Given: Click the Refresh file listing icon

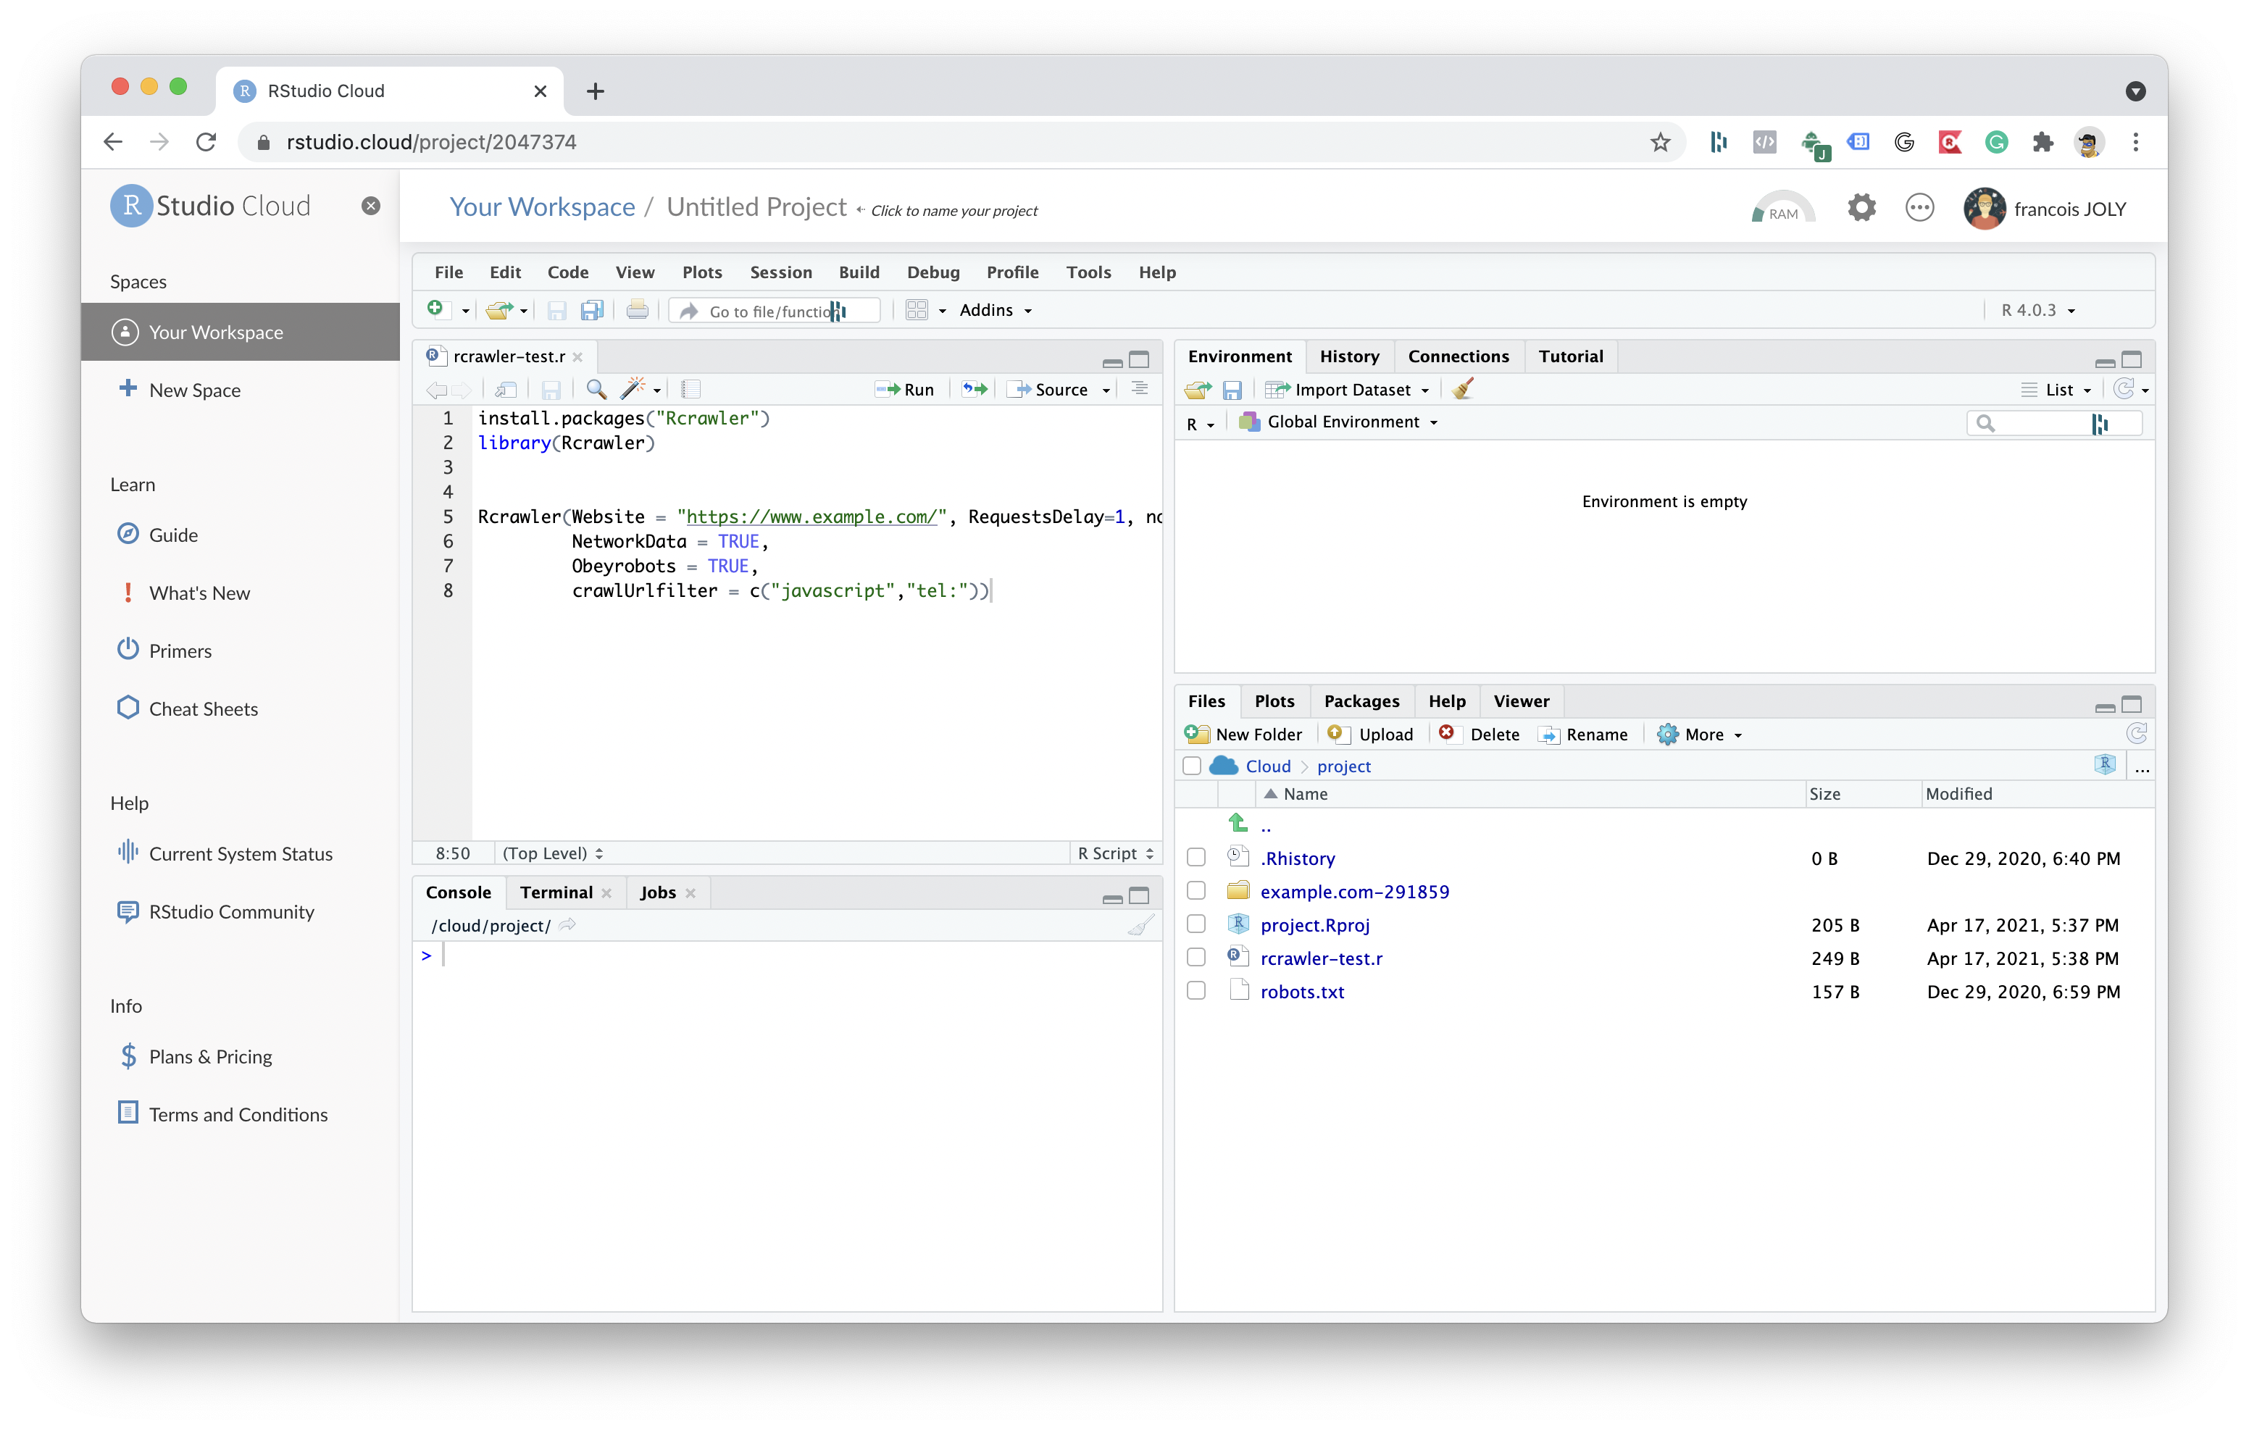Looking at the screenshot, I should point(2136,734).
